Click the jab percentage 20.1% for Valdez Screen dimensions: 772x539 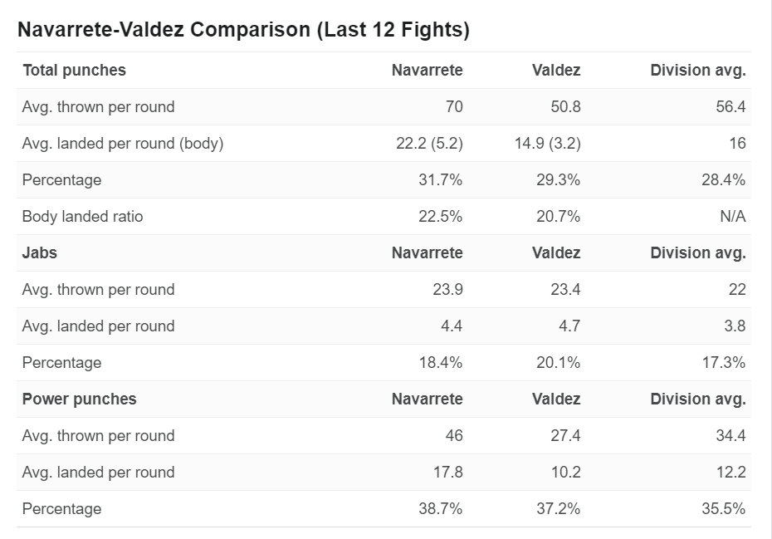coord(559,363)
